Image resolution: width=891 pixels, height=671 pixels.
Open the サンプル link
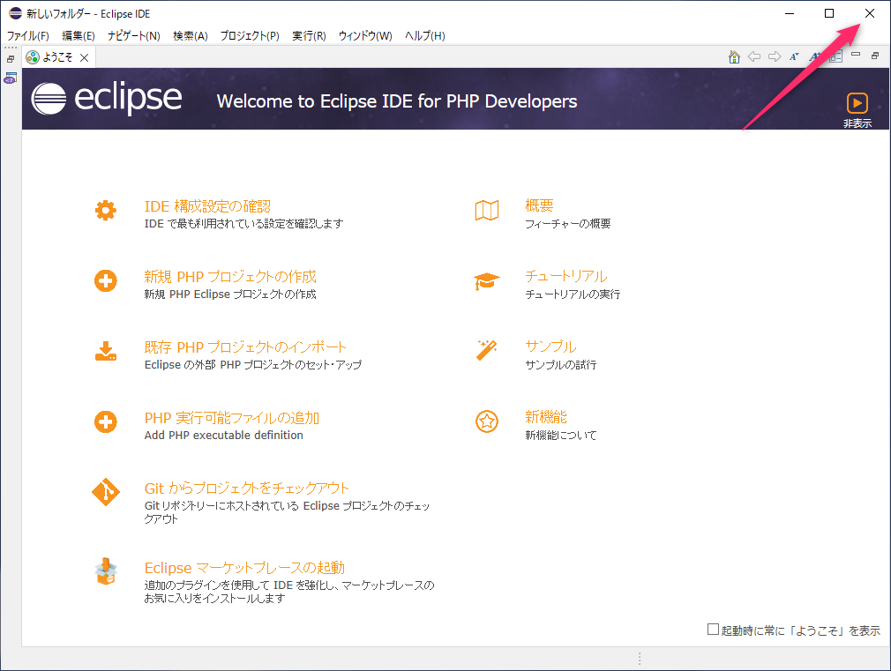[x=550, y=347]
